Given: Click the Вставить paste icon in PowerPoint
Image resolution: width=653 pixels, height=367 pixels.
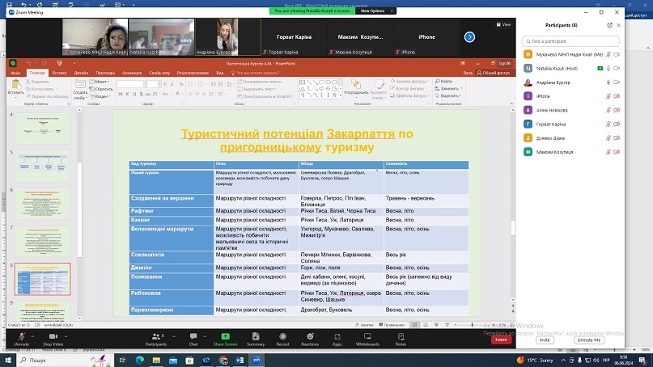Looking at the screenshot, I should coord(16,86).
